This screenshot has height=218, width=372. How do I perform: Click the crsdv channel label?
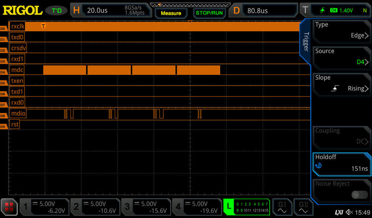[18, 48]
